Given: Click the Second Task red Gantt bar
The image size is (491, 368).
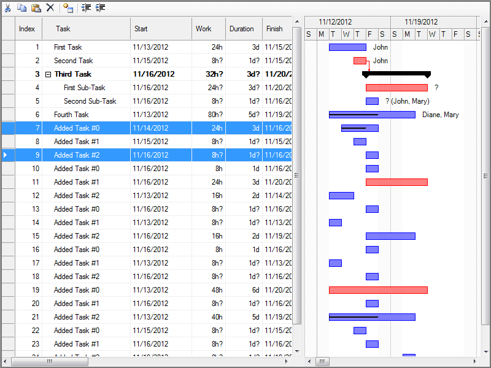Looking at the screenshot, I should click(360, 61).
